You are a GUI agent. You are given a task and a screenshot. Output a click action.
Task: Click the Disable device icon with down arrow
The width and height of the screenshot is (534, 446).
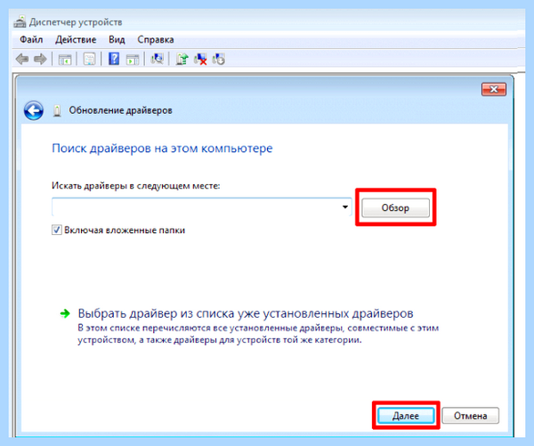click(x=219, y=59)
